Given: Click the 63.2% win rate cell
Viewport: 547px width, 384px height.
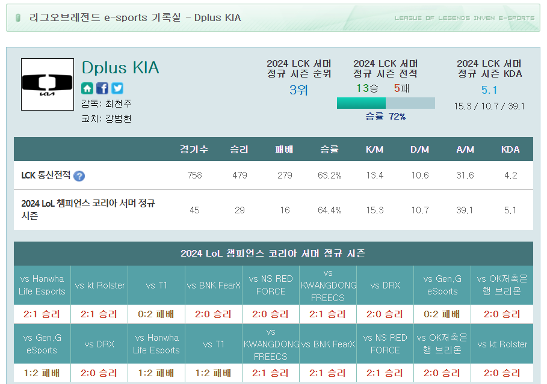Looking at the screenshot, I should (x=330, y=175).
